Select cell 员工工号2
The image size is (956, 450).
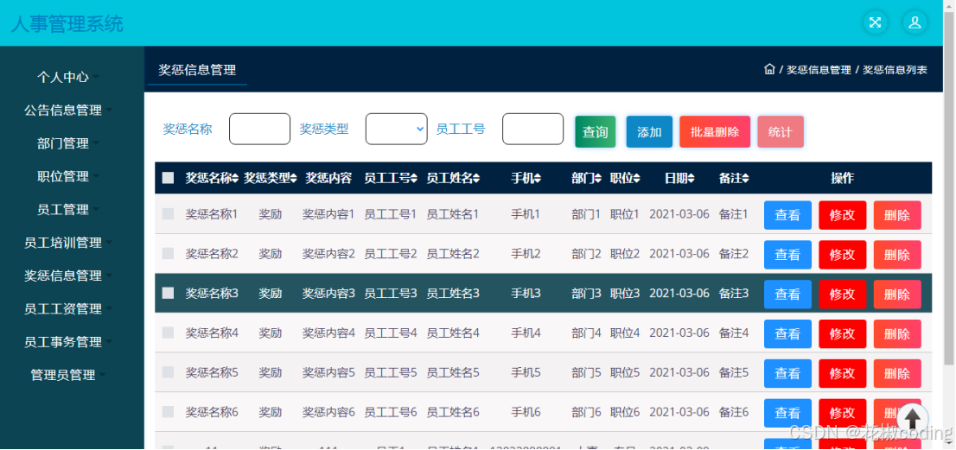click(x=391, y=253)
